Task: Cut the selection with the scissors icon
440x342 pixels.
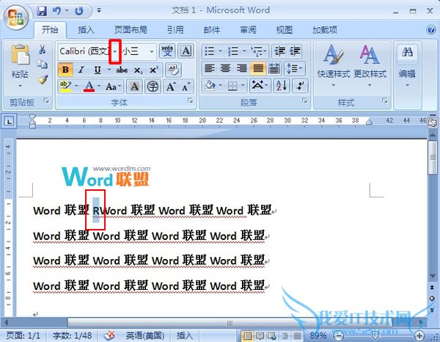Action: click(x=43, y=50)
